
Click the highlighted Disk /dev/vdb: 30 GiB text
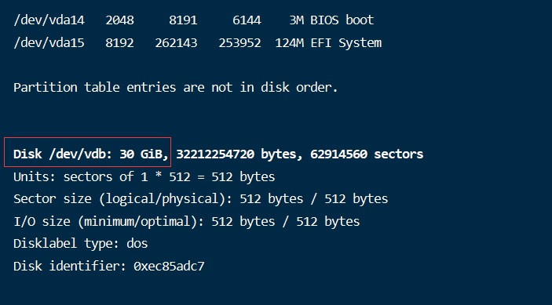(91, 154)
